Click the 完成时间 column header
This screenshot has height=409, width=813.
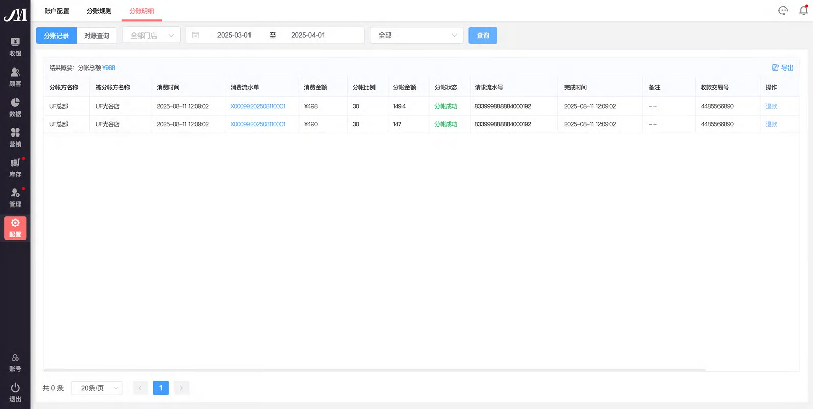(575, 87)
